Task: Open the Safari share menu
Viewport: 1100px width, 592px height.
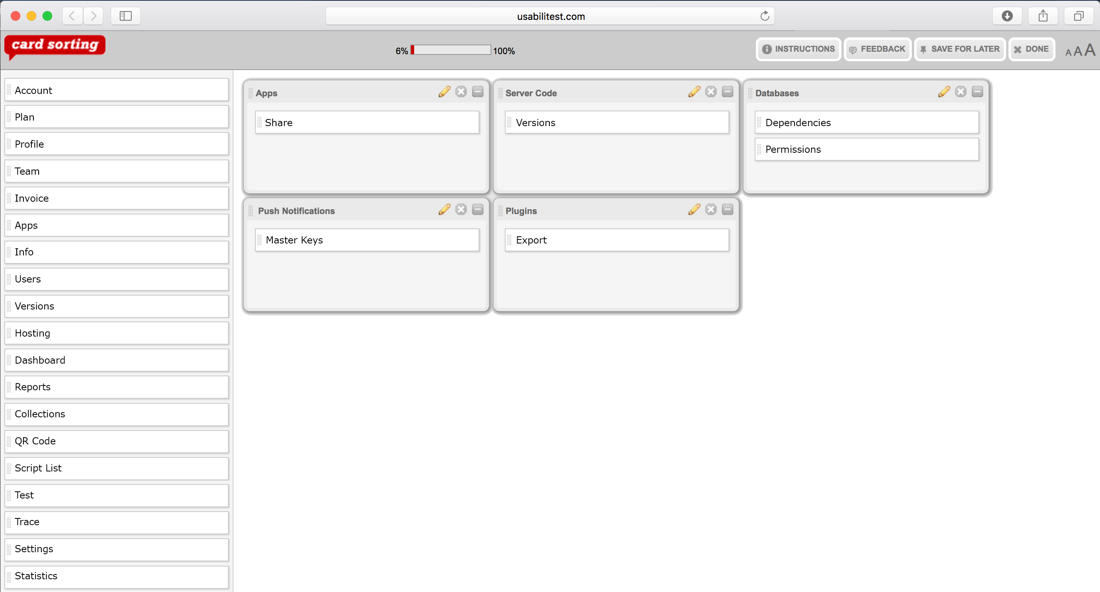Action: [1043, 16]
